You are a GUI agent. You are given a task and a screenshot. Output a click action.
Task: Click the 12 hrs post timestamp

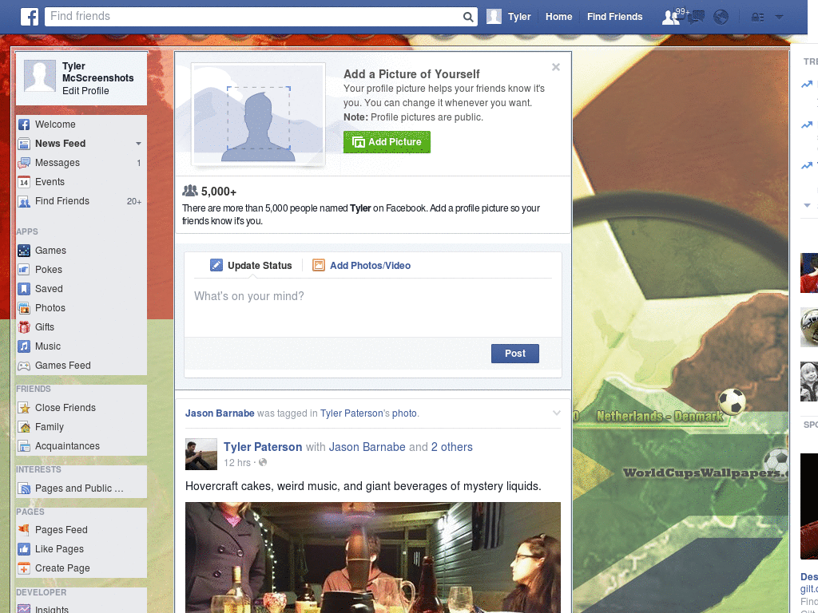[237, 463]
